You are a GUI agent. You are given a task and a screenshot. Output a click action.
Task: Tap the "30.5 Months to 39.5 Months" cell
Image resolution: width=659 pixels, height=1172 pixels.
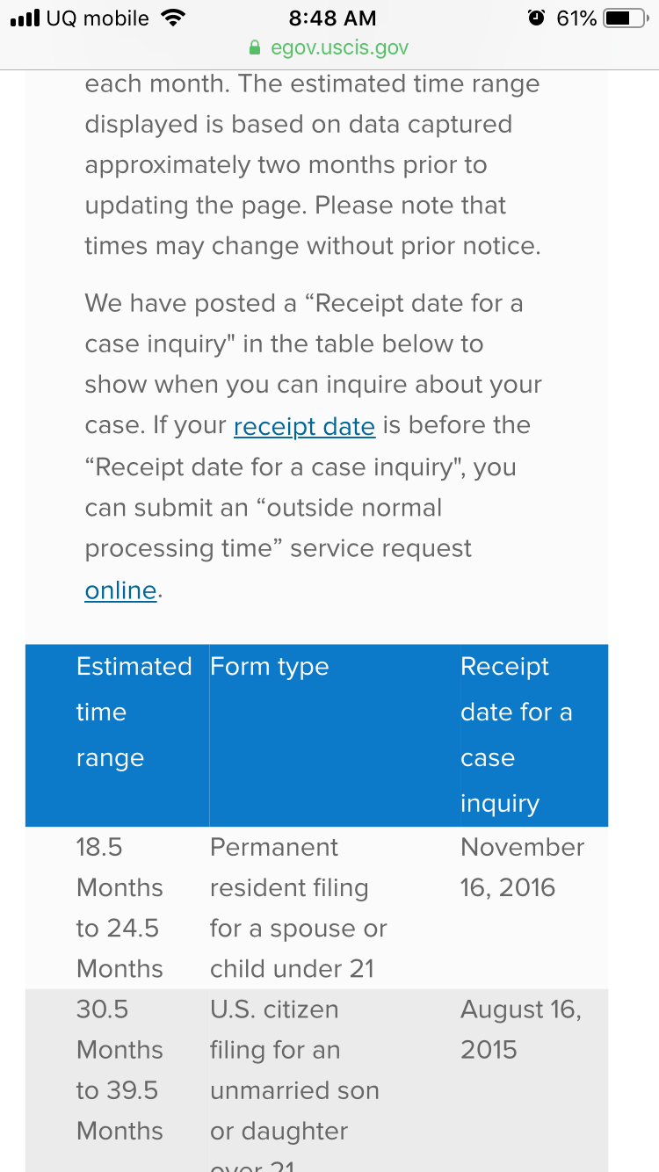click(x=119, y=1070)
